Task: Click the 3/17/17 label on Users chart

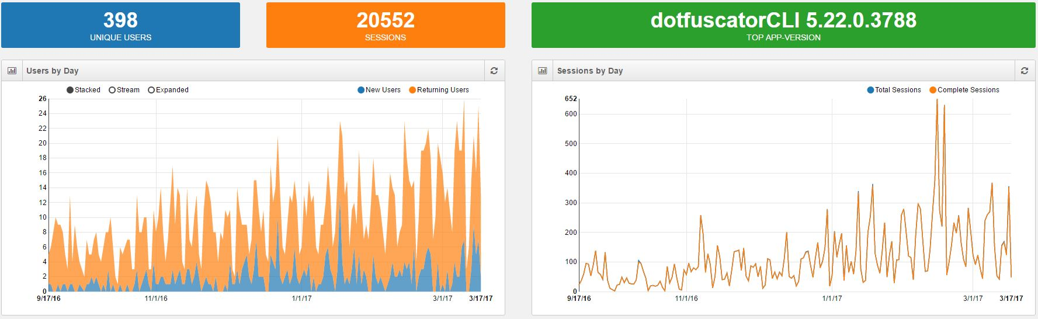Action: click(481, 299)
